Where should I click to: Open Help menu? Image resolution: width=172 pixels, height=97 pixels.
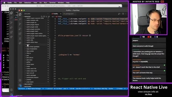coord(68,3)
